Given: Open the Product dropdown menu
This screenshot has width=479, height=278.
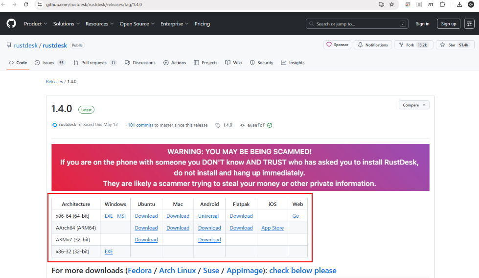Looking at the screenshot, I should tap(35, 23).
